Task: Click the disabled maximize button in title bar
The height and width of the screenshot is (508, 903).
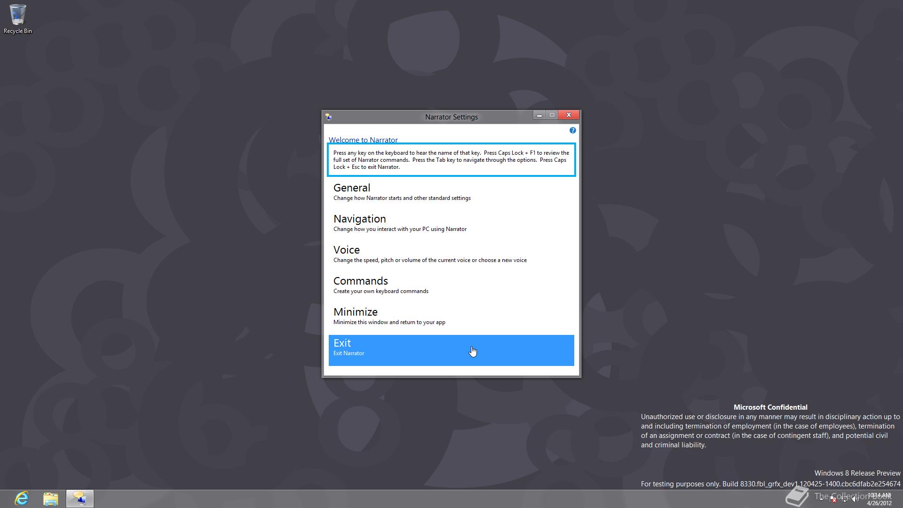Action: (552, 115)
